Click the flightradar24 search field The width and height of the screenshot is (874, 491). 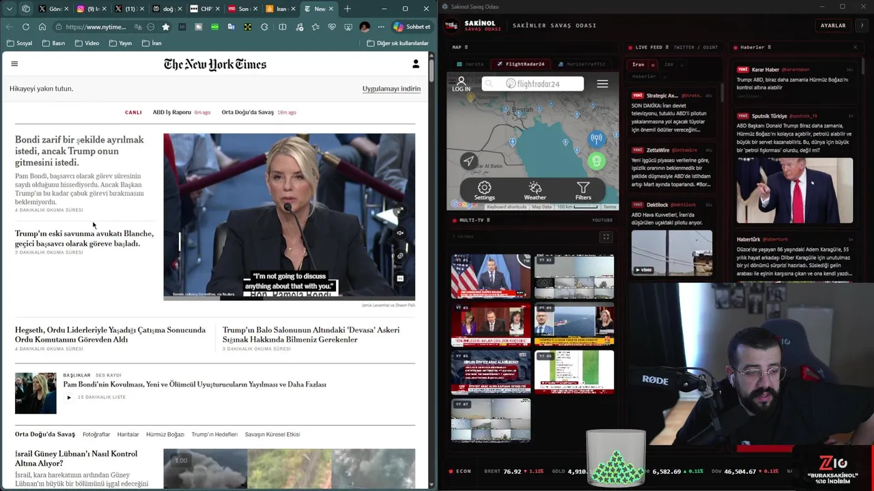click(533, 84)
